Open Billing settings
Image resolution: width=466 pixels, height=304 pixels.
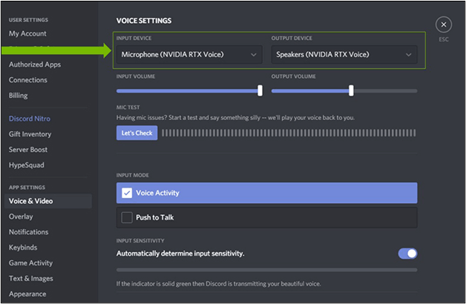18,96
